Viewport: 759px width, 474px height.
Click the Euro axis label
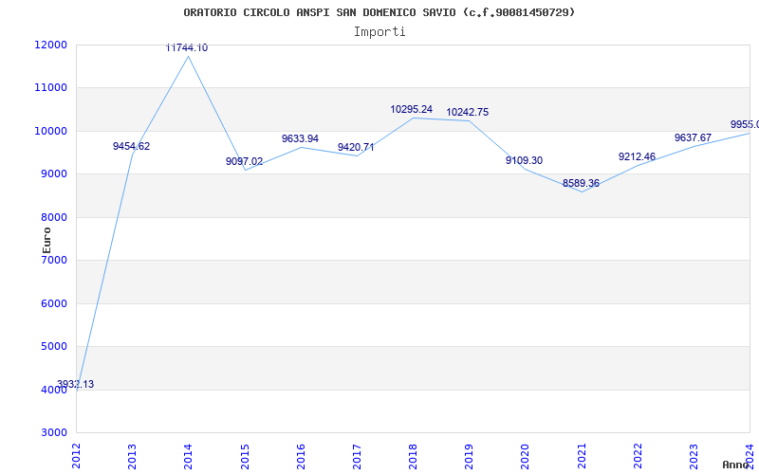coord(46,240)
